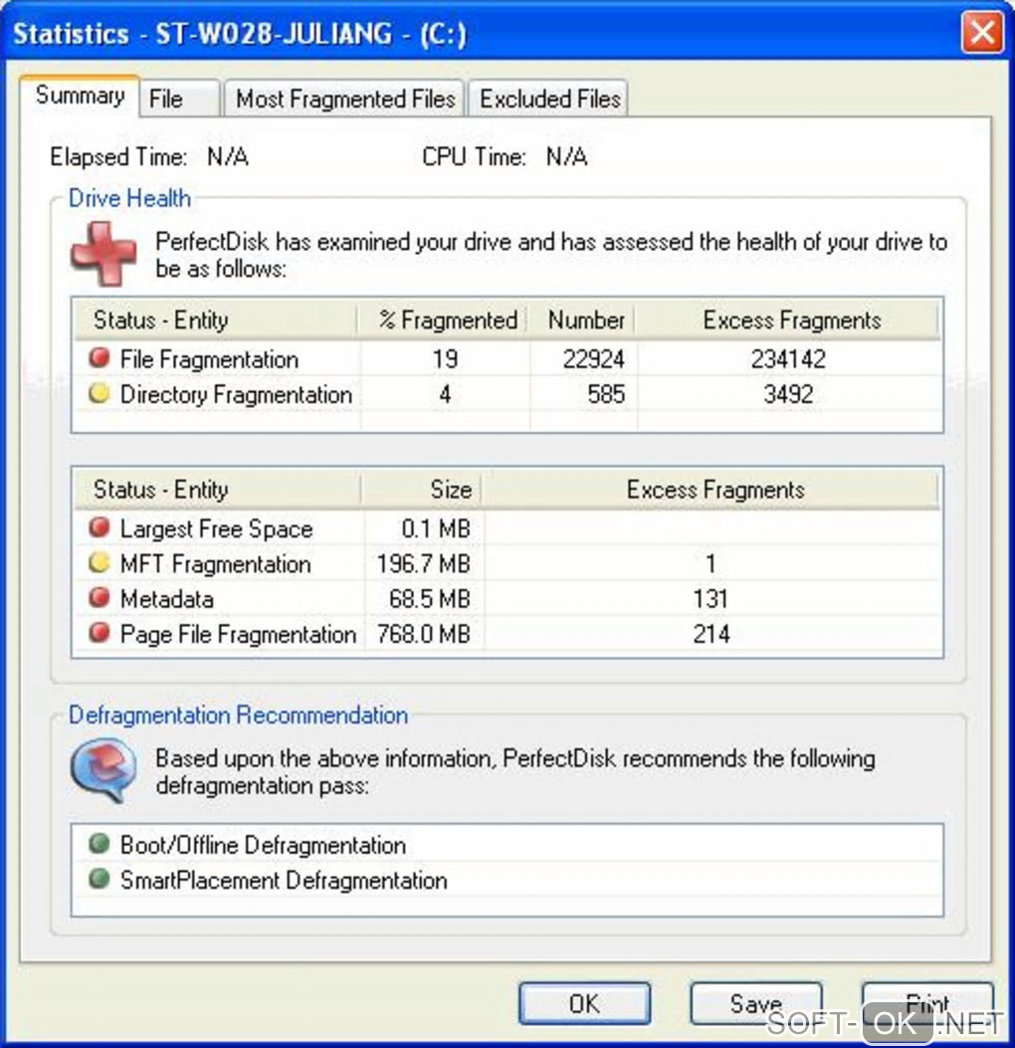Select the Directory Fragmentation row label
Image resolution: width=1015 pixels, height=1048 pixels.
236,394
